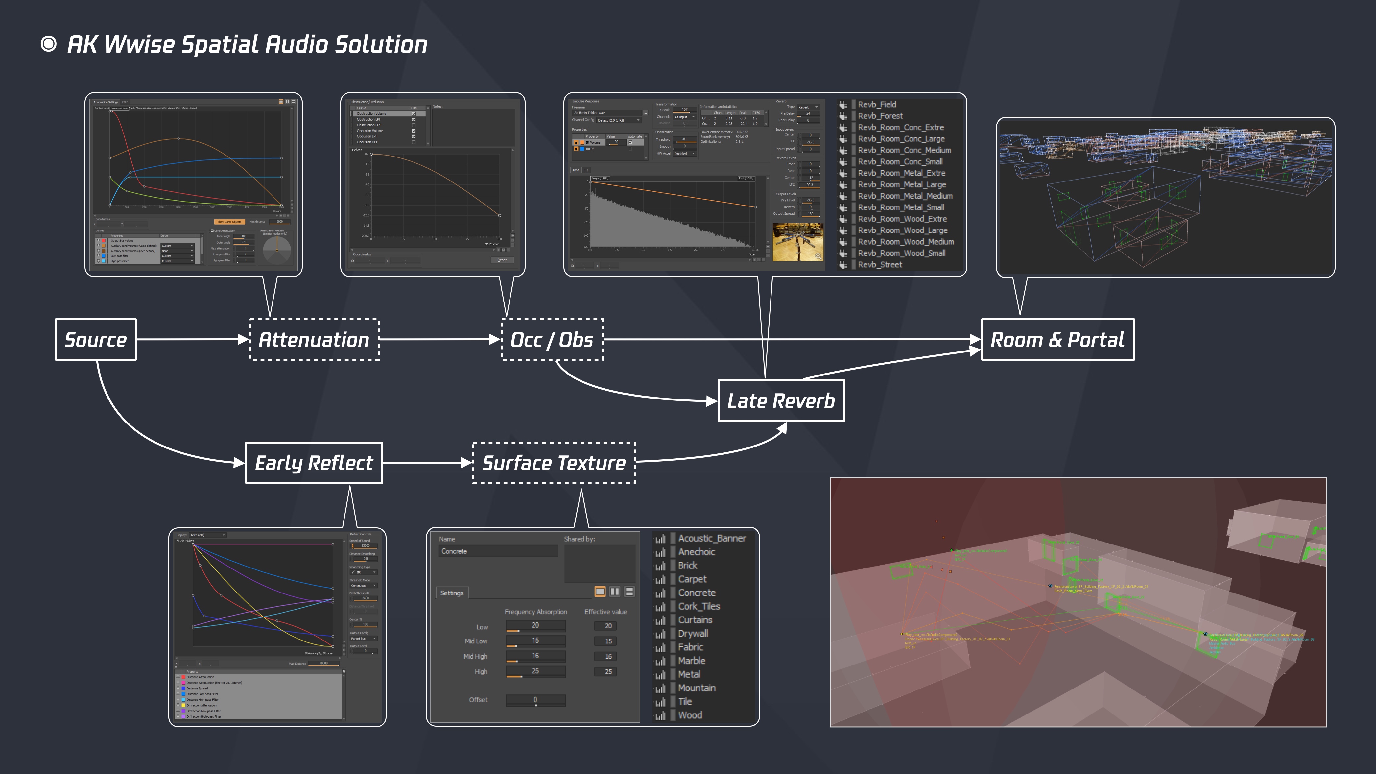Toggle the Occlusion LPF Use checkbox
The height and width of the screenshot is (774, 1376).
[414, 136]
